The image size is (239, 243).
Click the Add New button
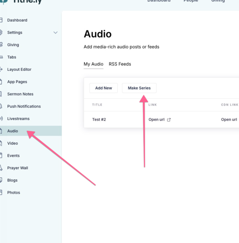coord(103,88)
